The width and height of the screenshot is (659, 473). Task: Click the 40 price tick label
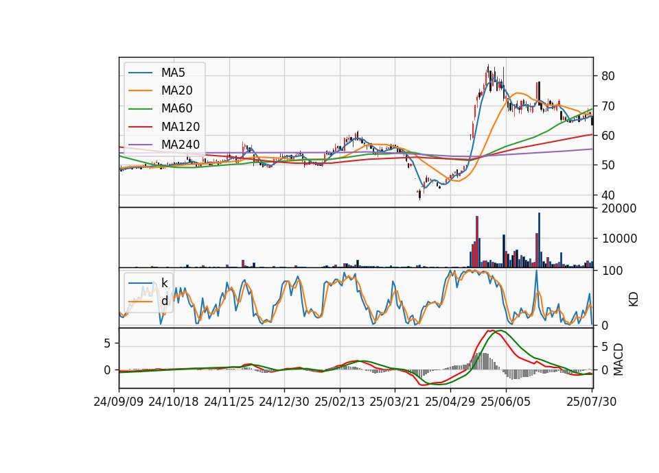[608, 195]
